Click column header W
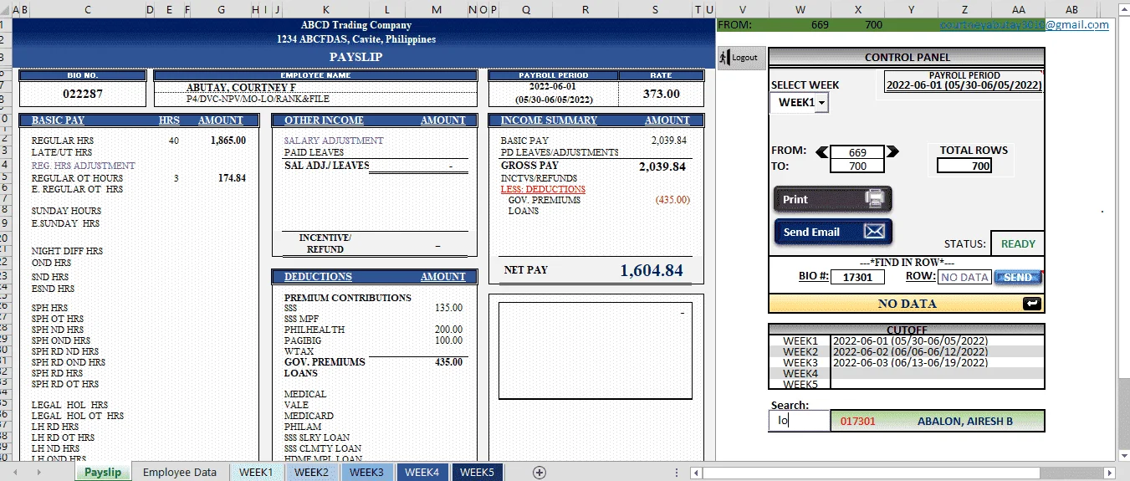Screen dimensions: 1130x481 click(800, 9)
